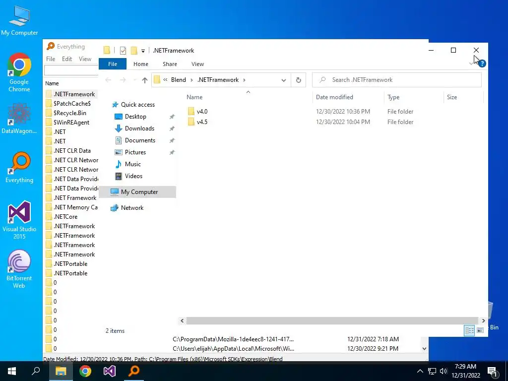Select the v4.0 folder
Screen dimensions: 508x381
tap(202, 112)
